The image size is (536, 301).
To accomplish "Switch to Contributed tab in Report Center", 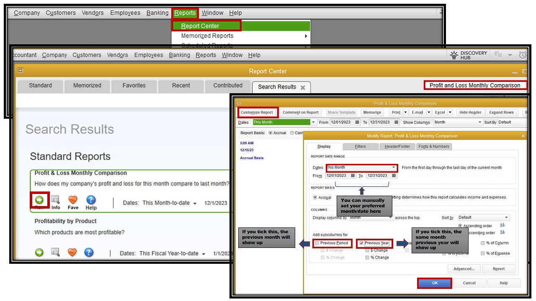I will tap(228, 86).
